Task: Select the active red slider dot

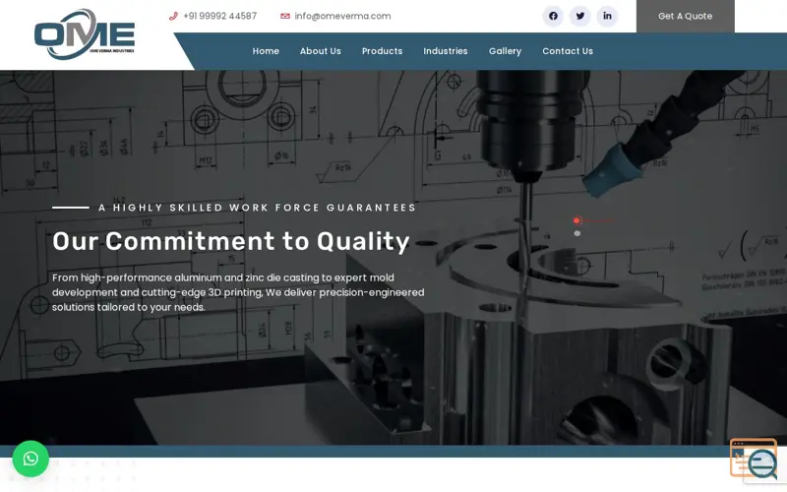Action: click(576, 220)
